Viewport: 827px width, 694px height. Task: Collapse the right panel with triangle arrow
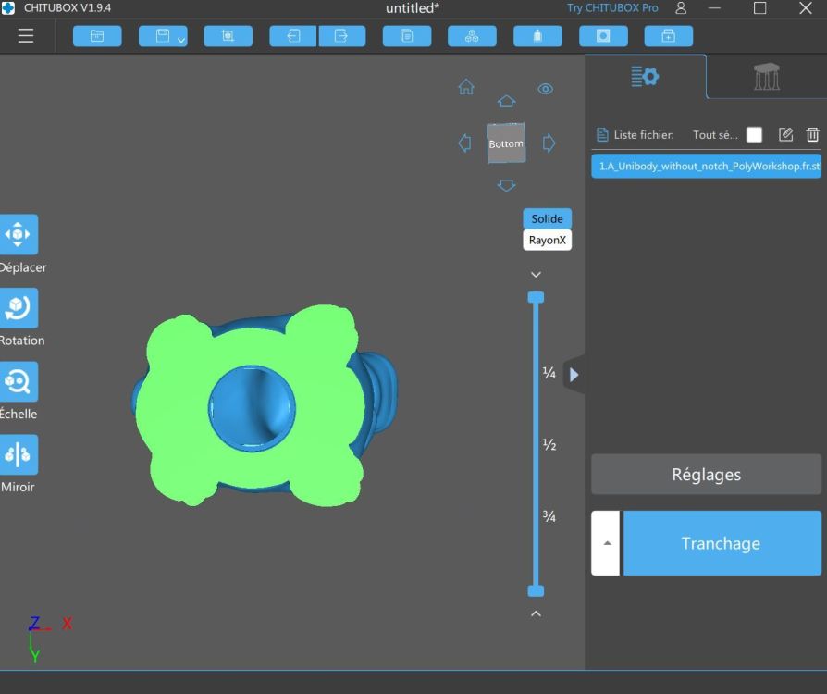coord(574,375)
